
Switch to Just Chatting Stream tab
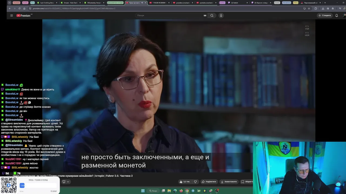pos(47,3)
